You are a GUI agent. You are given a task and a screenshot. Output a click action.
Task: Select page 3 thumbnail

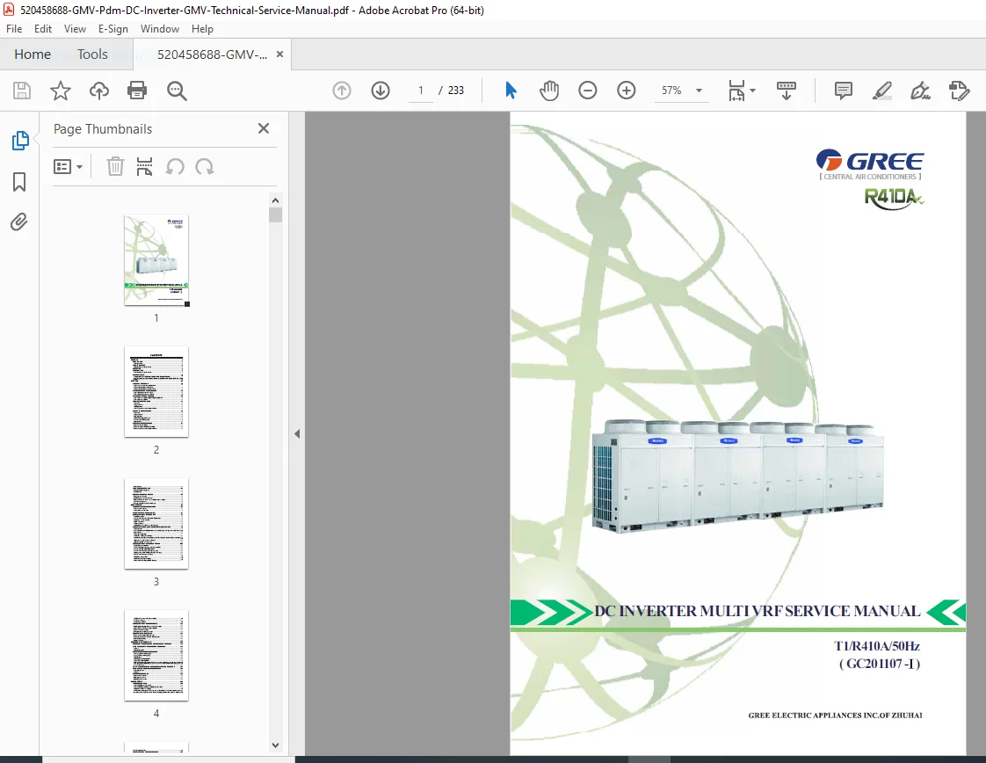156,523
